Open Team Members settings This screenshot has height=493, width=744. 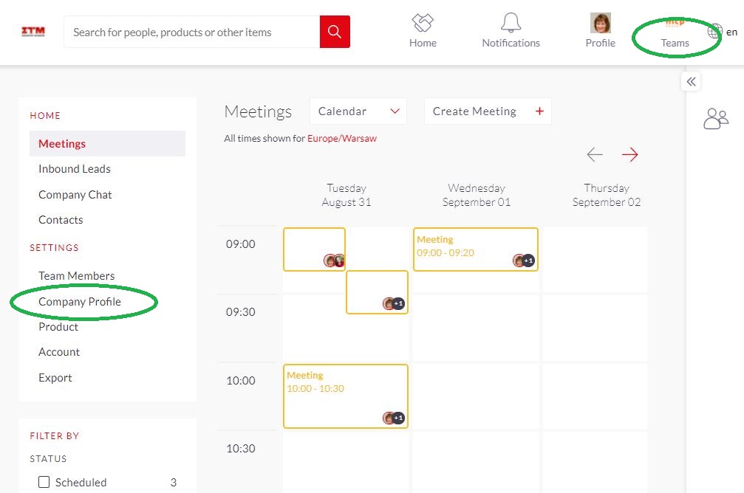coord(77,276)
